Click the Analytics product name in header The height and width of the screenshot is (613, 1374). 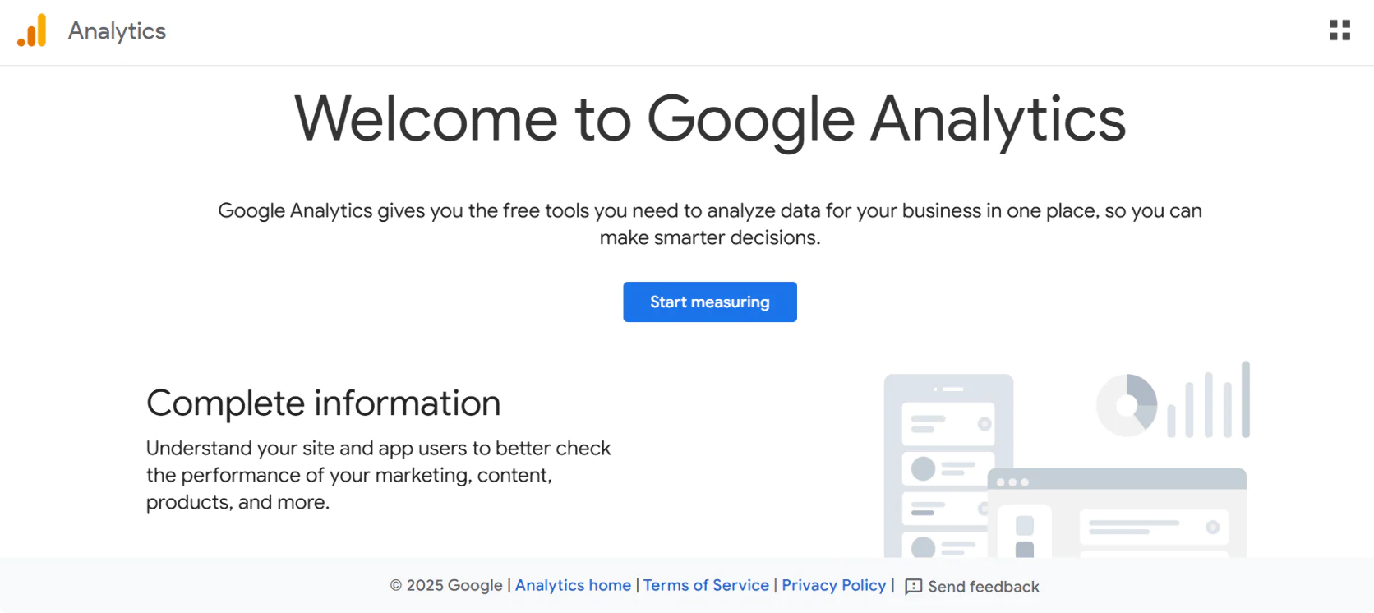tap(117, 31)
